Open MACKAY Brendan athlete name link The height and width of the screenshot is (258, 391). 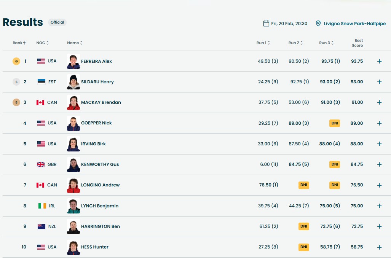[101, 102]
